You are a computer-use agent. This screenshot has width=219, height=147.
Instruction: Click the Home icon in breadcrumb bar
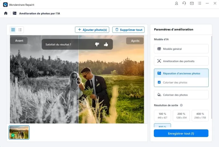[6, 13]
